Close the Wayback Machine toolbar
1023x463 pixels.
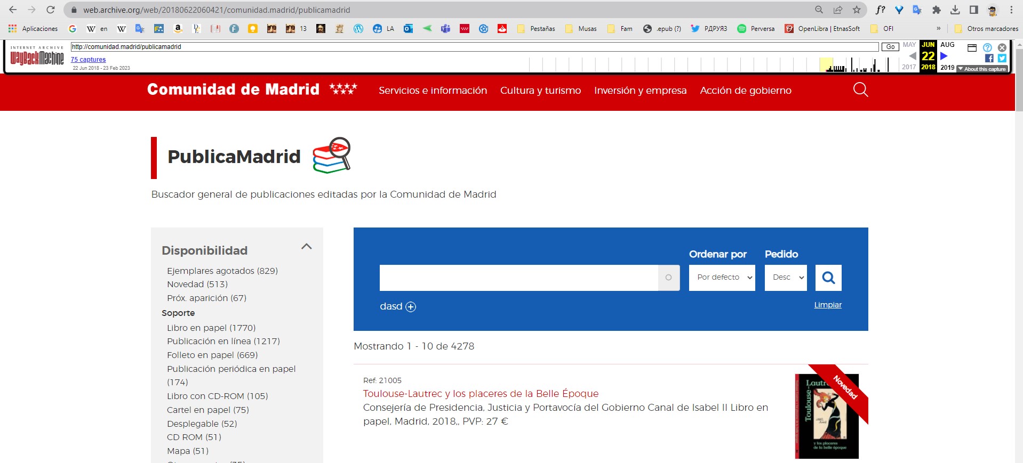click(x=1002, y=47)
